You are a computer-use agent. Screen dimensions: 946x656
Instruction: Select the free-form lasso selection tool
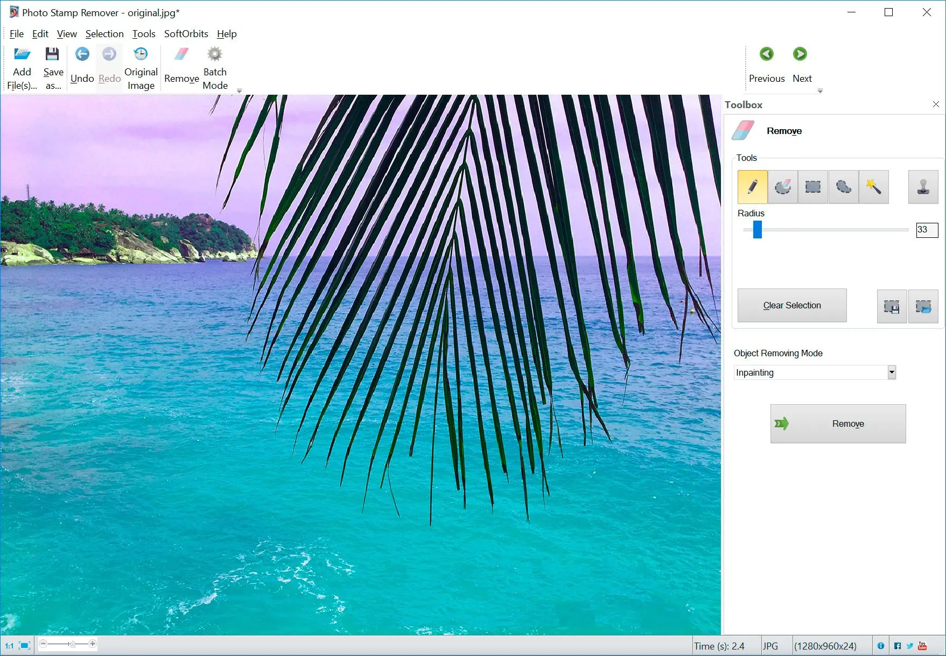tap(843, 187)
